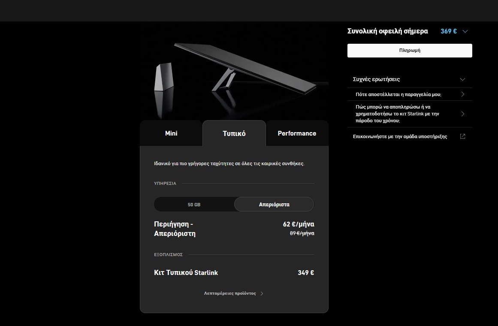Open the Λεπτομέρειες προϊόντος link
This screenshot has height=326, width=498.
tap(230, 293)
